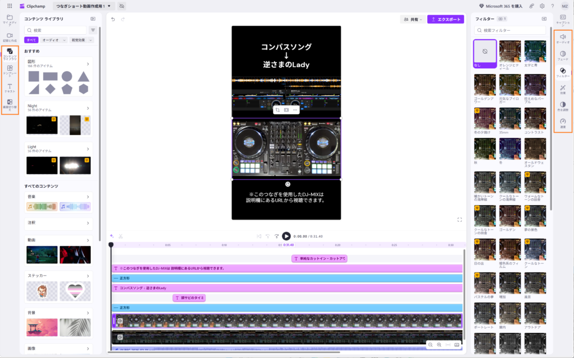Click the undo arrow icon
The image size is (574, 358).
[x=113, y=19]
